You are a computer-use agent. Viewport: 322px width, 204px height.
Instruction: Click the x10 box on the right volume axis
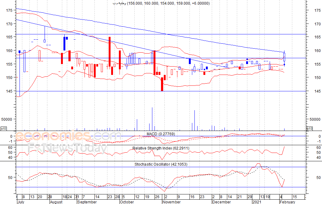click(x=310, y=129)
